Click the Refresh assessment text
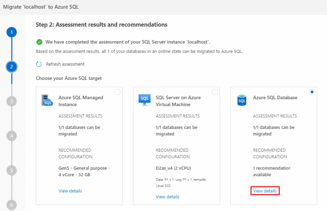 click(65, 64)
